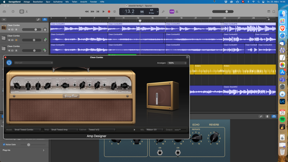Flip the REVERB on/off switch
The height and width of the screenshot is (162, 288).
pos(57,85)
